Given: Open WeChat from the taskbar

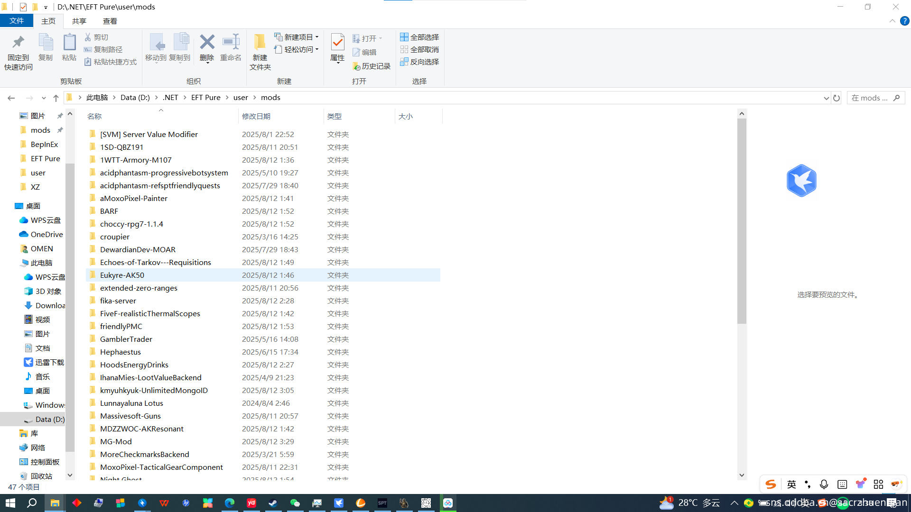Looking at the screenshot, I should [295, 503].
